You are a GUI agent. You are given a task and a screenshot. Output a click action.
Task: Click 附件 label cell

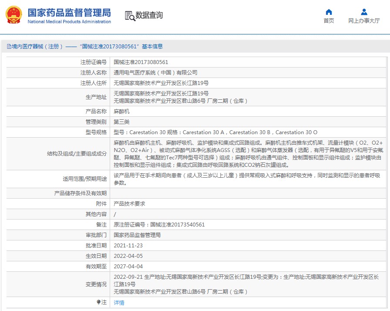coord(58,203)
